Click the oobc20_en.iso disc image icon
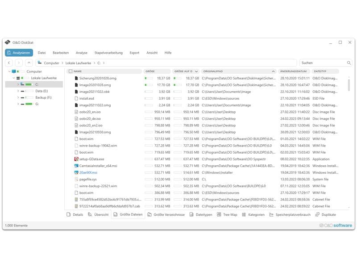The height and width of the screenshot is (268, 357). coord(76,112)
